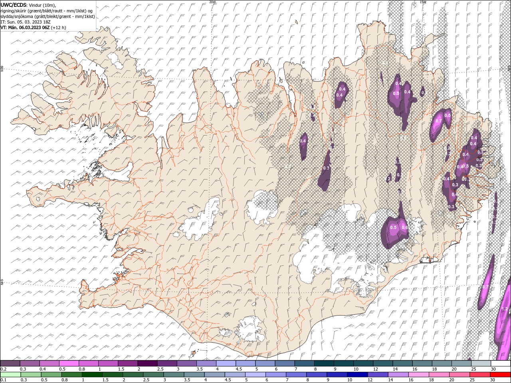Screen dimensions: 511x383
Task: Click the "18" label in the top legend row
Action: [x=435, y=369]
